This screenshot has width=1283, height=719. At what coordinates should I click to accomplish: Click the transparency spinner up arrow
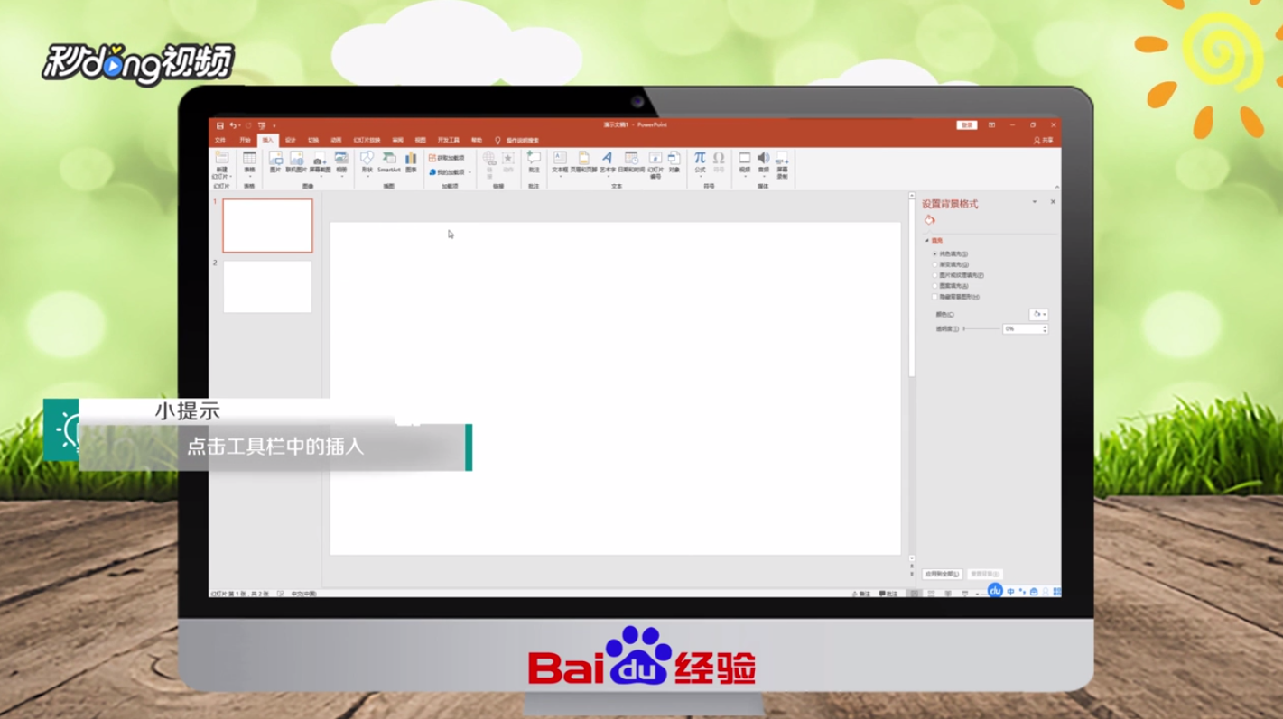[1045, 327]
